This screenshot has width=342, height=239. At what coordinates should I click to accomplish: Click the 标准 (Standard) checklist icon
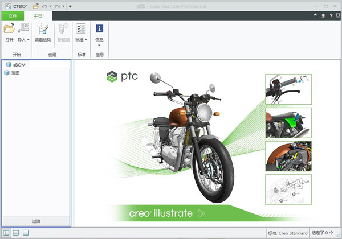point(81,28)
